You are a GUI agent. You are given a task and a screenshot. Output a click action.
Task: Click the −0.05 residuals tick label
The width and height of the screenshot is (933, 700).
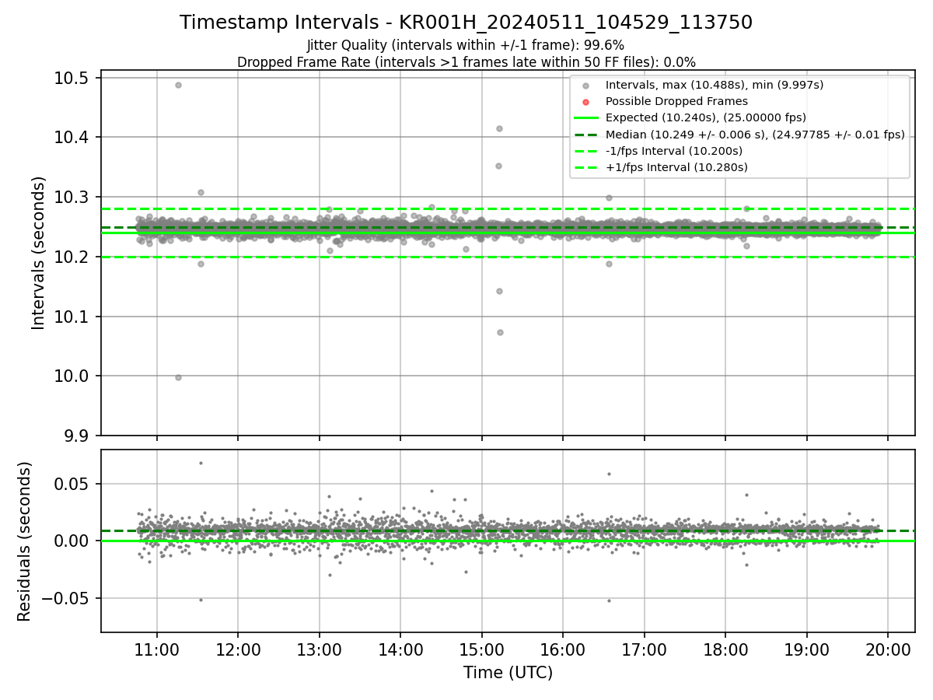[x=66, y=598]
